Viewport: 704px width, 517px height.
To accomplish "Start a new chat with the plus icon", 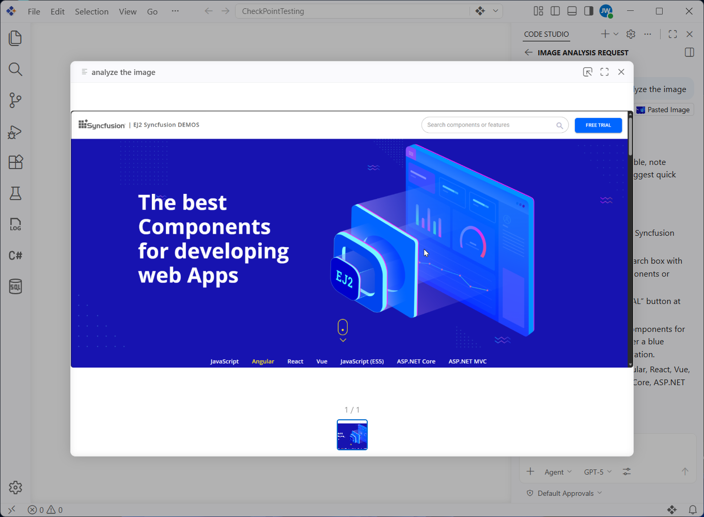I will coord(605,34).
